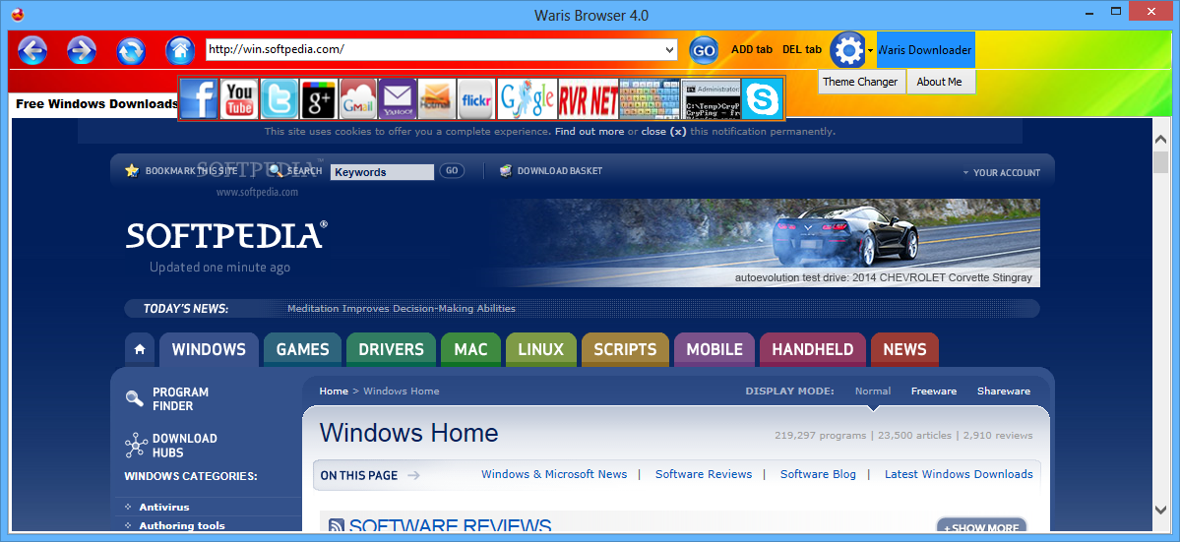
Task: Open Software Reviews page link
Action: point(704,474)
